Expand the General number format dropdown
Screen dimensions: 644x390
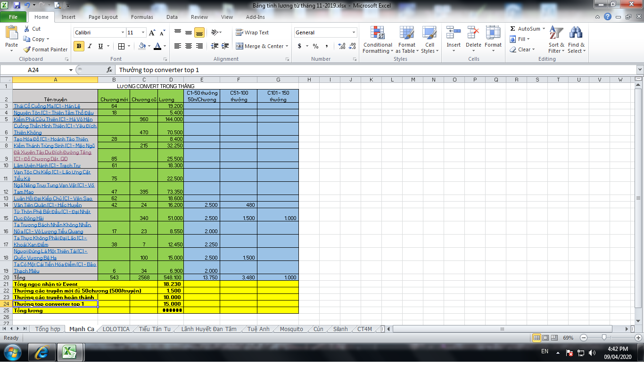[354, 32]
